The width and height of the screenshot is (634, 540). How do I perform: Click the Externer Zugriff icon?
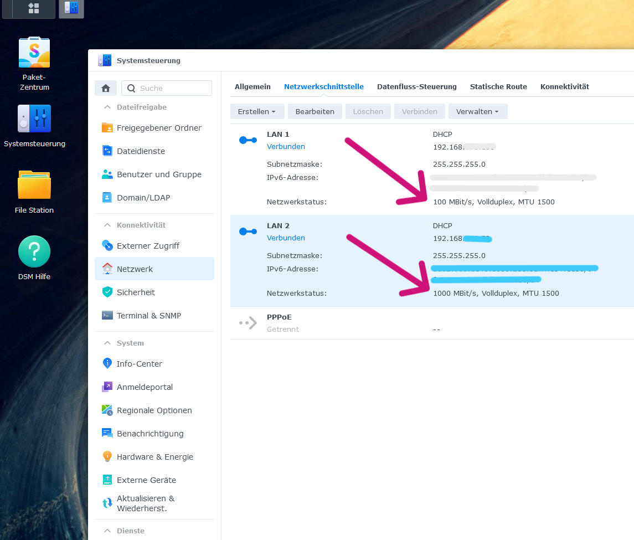tap(107, 245)
